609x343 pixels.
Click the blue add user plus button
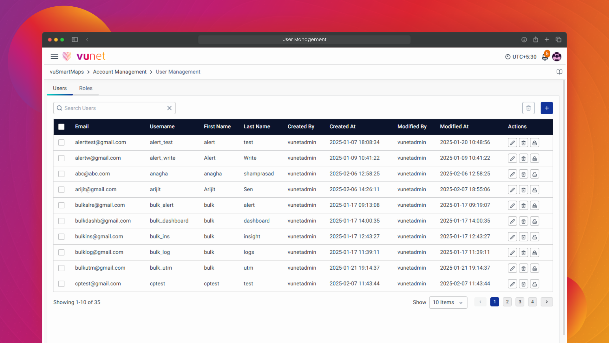(x=547, y=108)
